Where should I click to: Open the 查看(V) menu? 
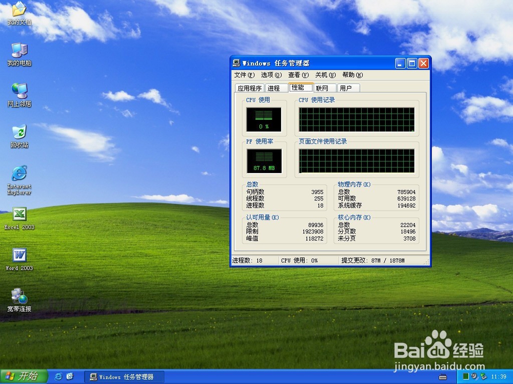(299, 75)
